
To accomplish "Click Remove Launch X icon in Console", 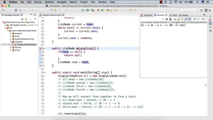I will 167,19.
